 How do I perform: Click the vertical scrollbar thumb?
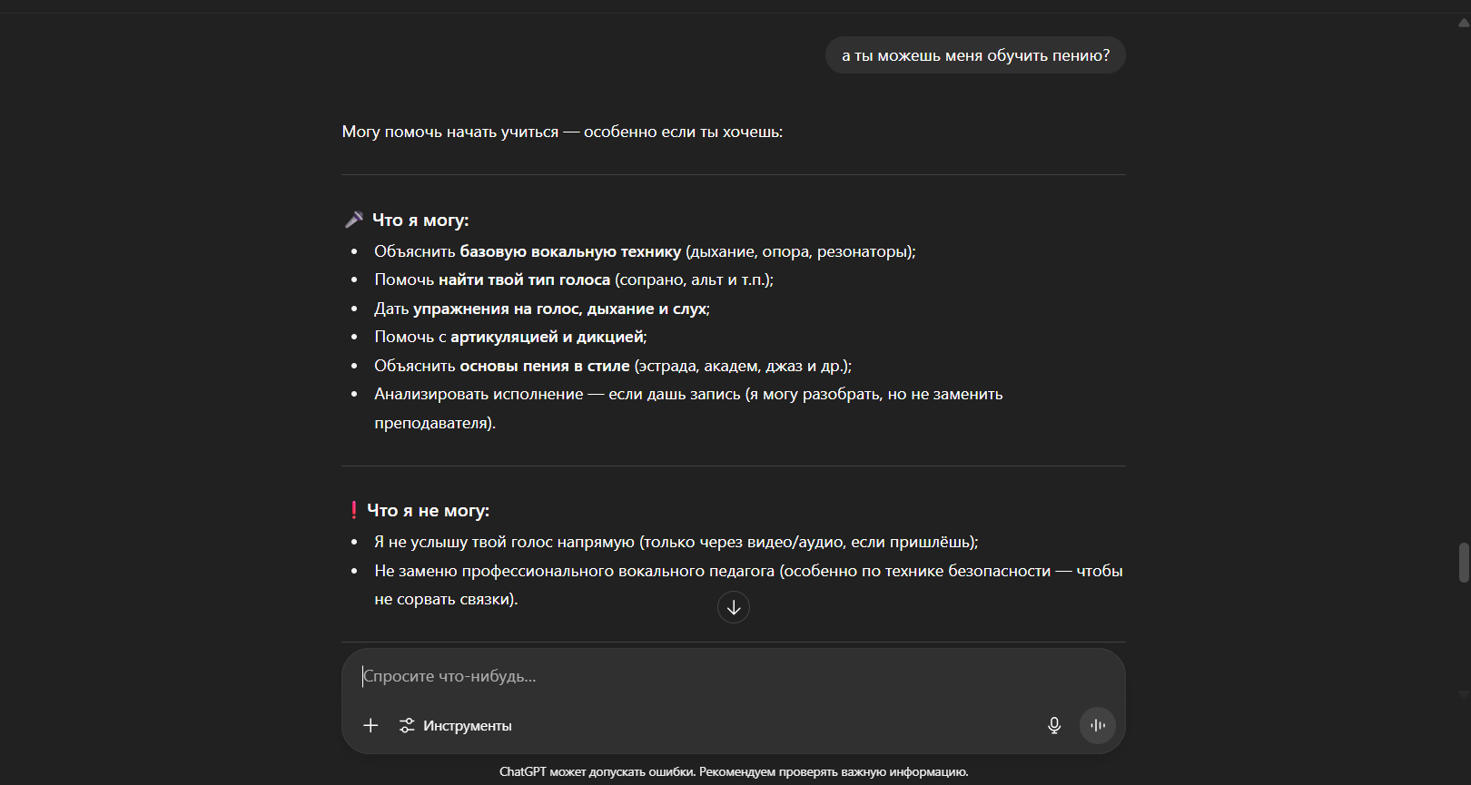(1463, 563)
